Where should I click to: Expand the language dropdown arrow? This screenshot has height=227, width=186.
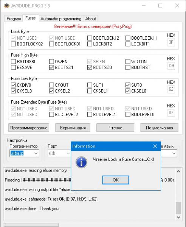pyautogui.click(x=174, y=153)
